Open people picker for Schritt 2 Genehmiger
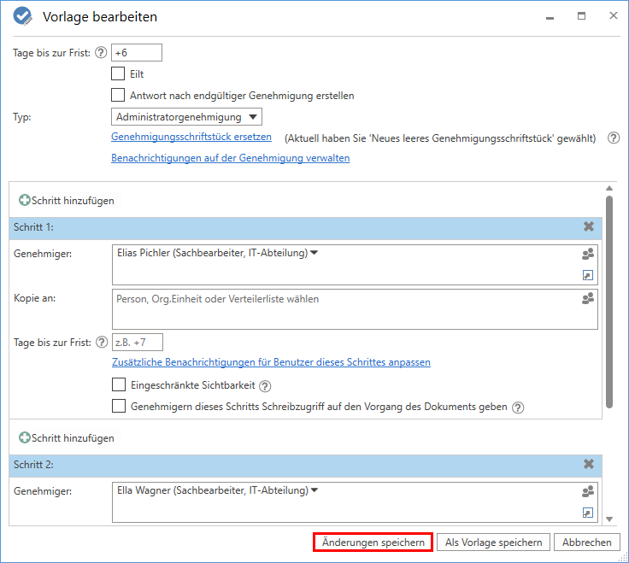The height and width of the screenshot is (563, 629). coord(587,491)
